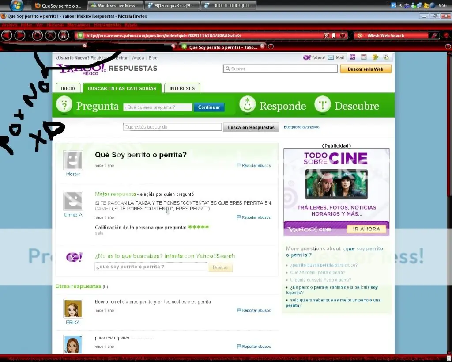The height and width of the screenshot is (362, 452).
Task: Click the Responde smiley face icon
Action: click(247, 104)
